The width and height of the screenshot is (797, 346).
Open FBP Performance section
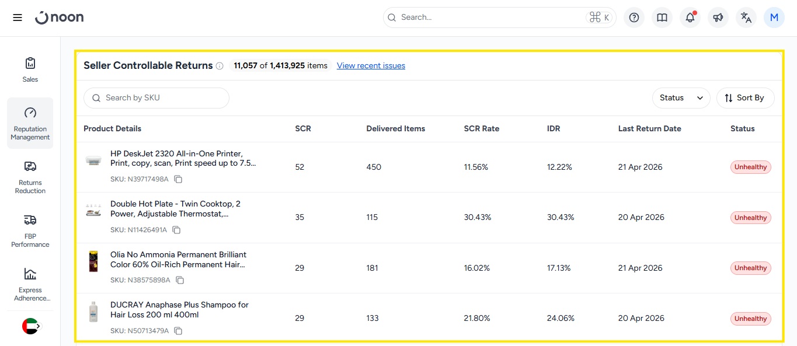[30, 230]
